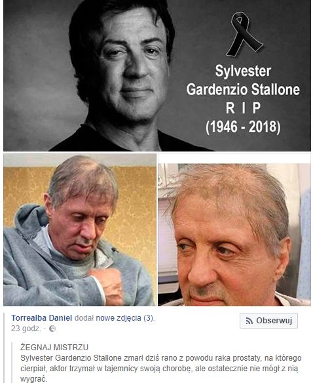Open the black-and-white memorial photo at top
The width and height of the screenshot is (313, 383).
pyautogui.click(x=157, y=75)
